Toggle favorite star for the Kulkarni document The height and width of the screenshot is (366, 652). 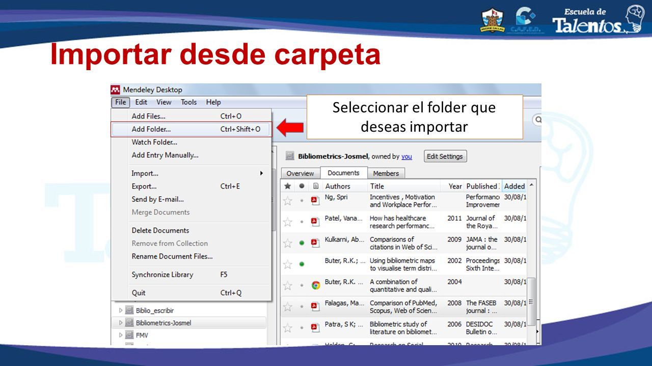288,243
